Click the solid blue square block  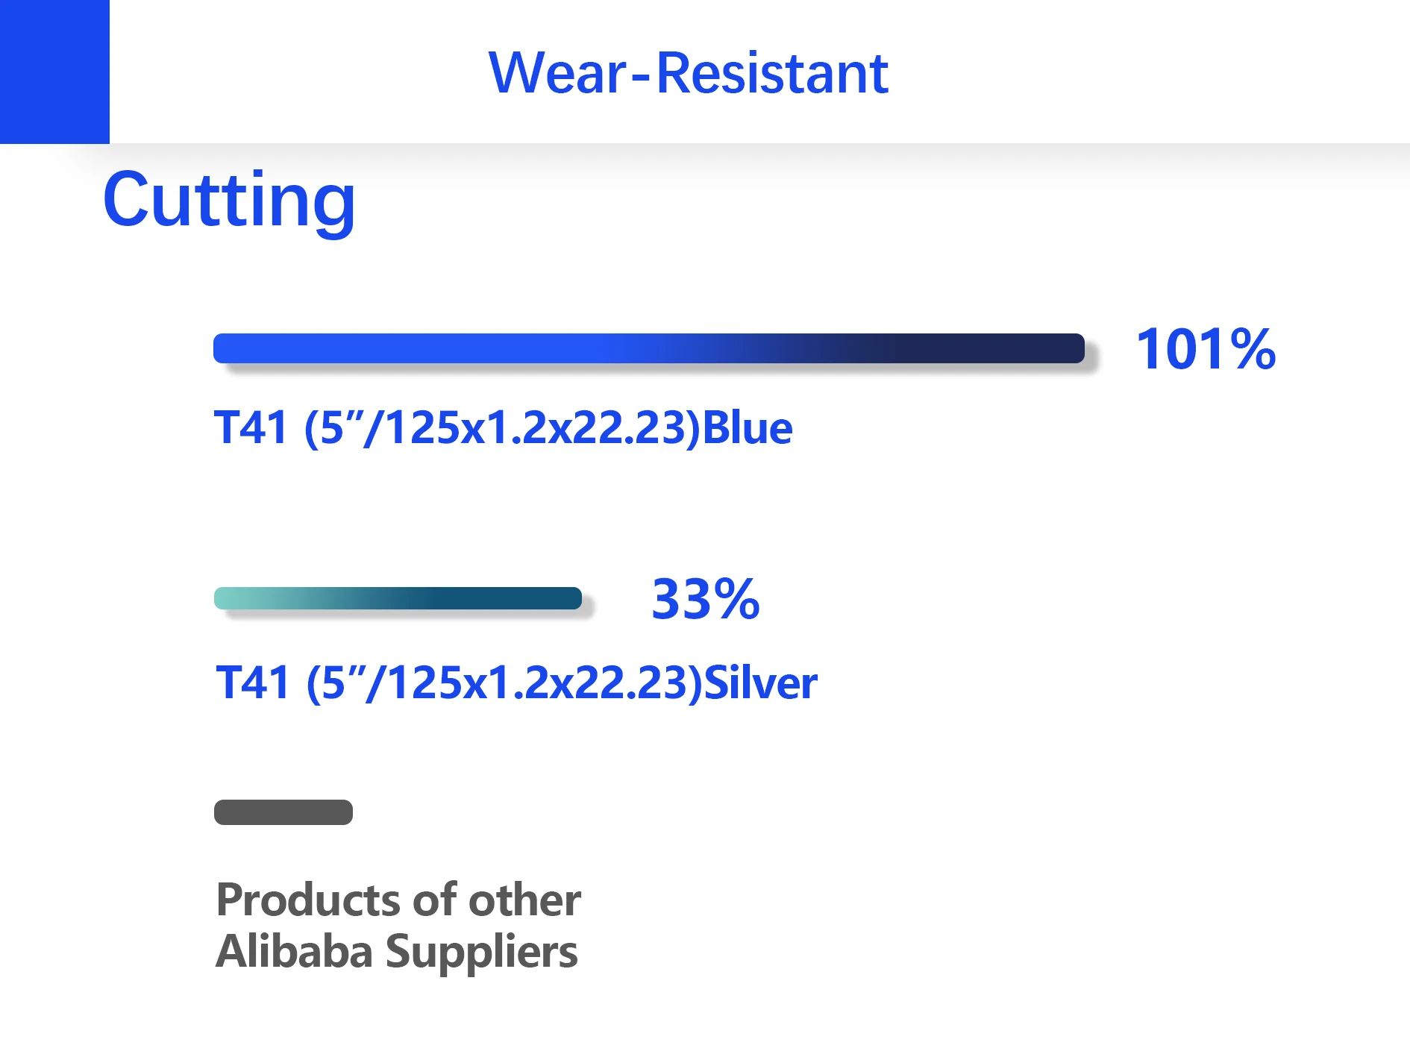click(54, 71)
